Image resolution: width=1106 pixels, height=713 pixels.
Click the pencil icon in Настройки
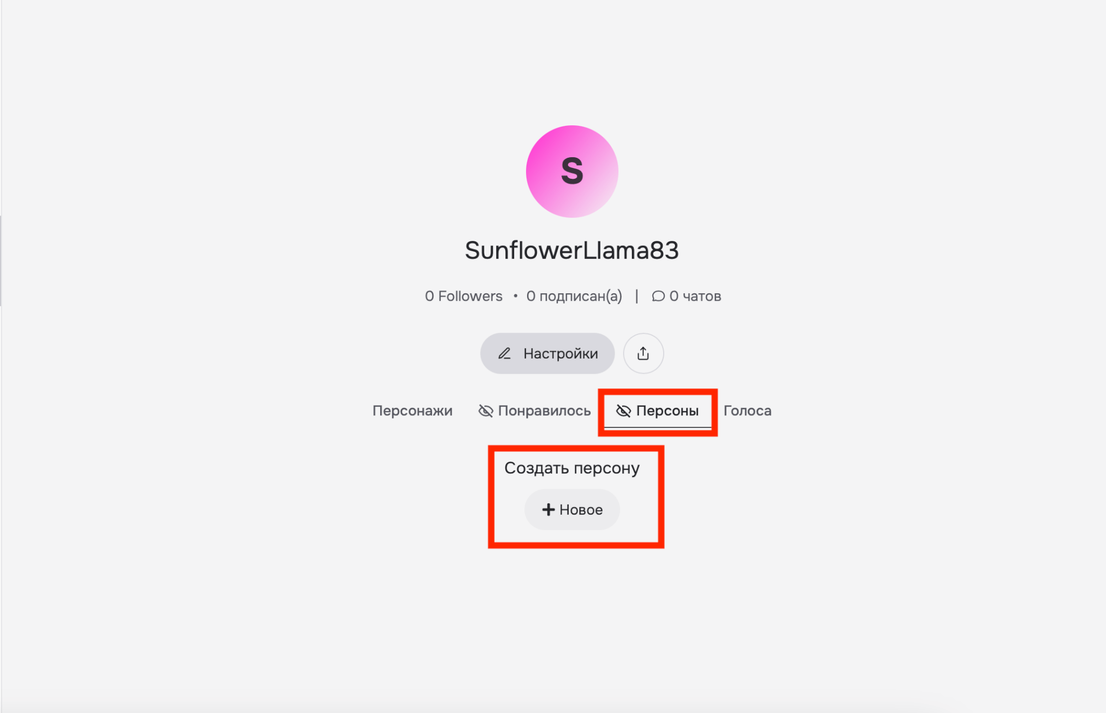coord(504,353)
